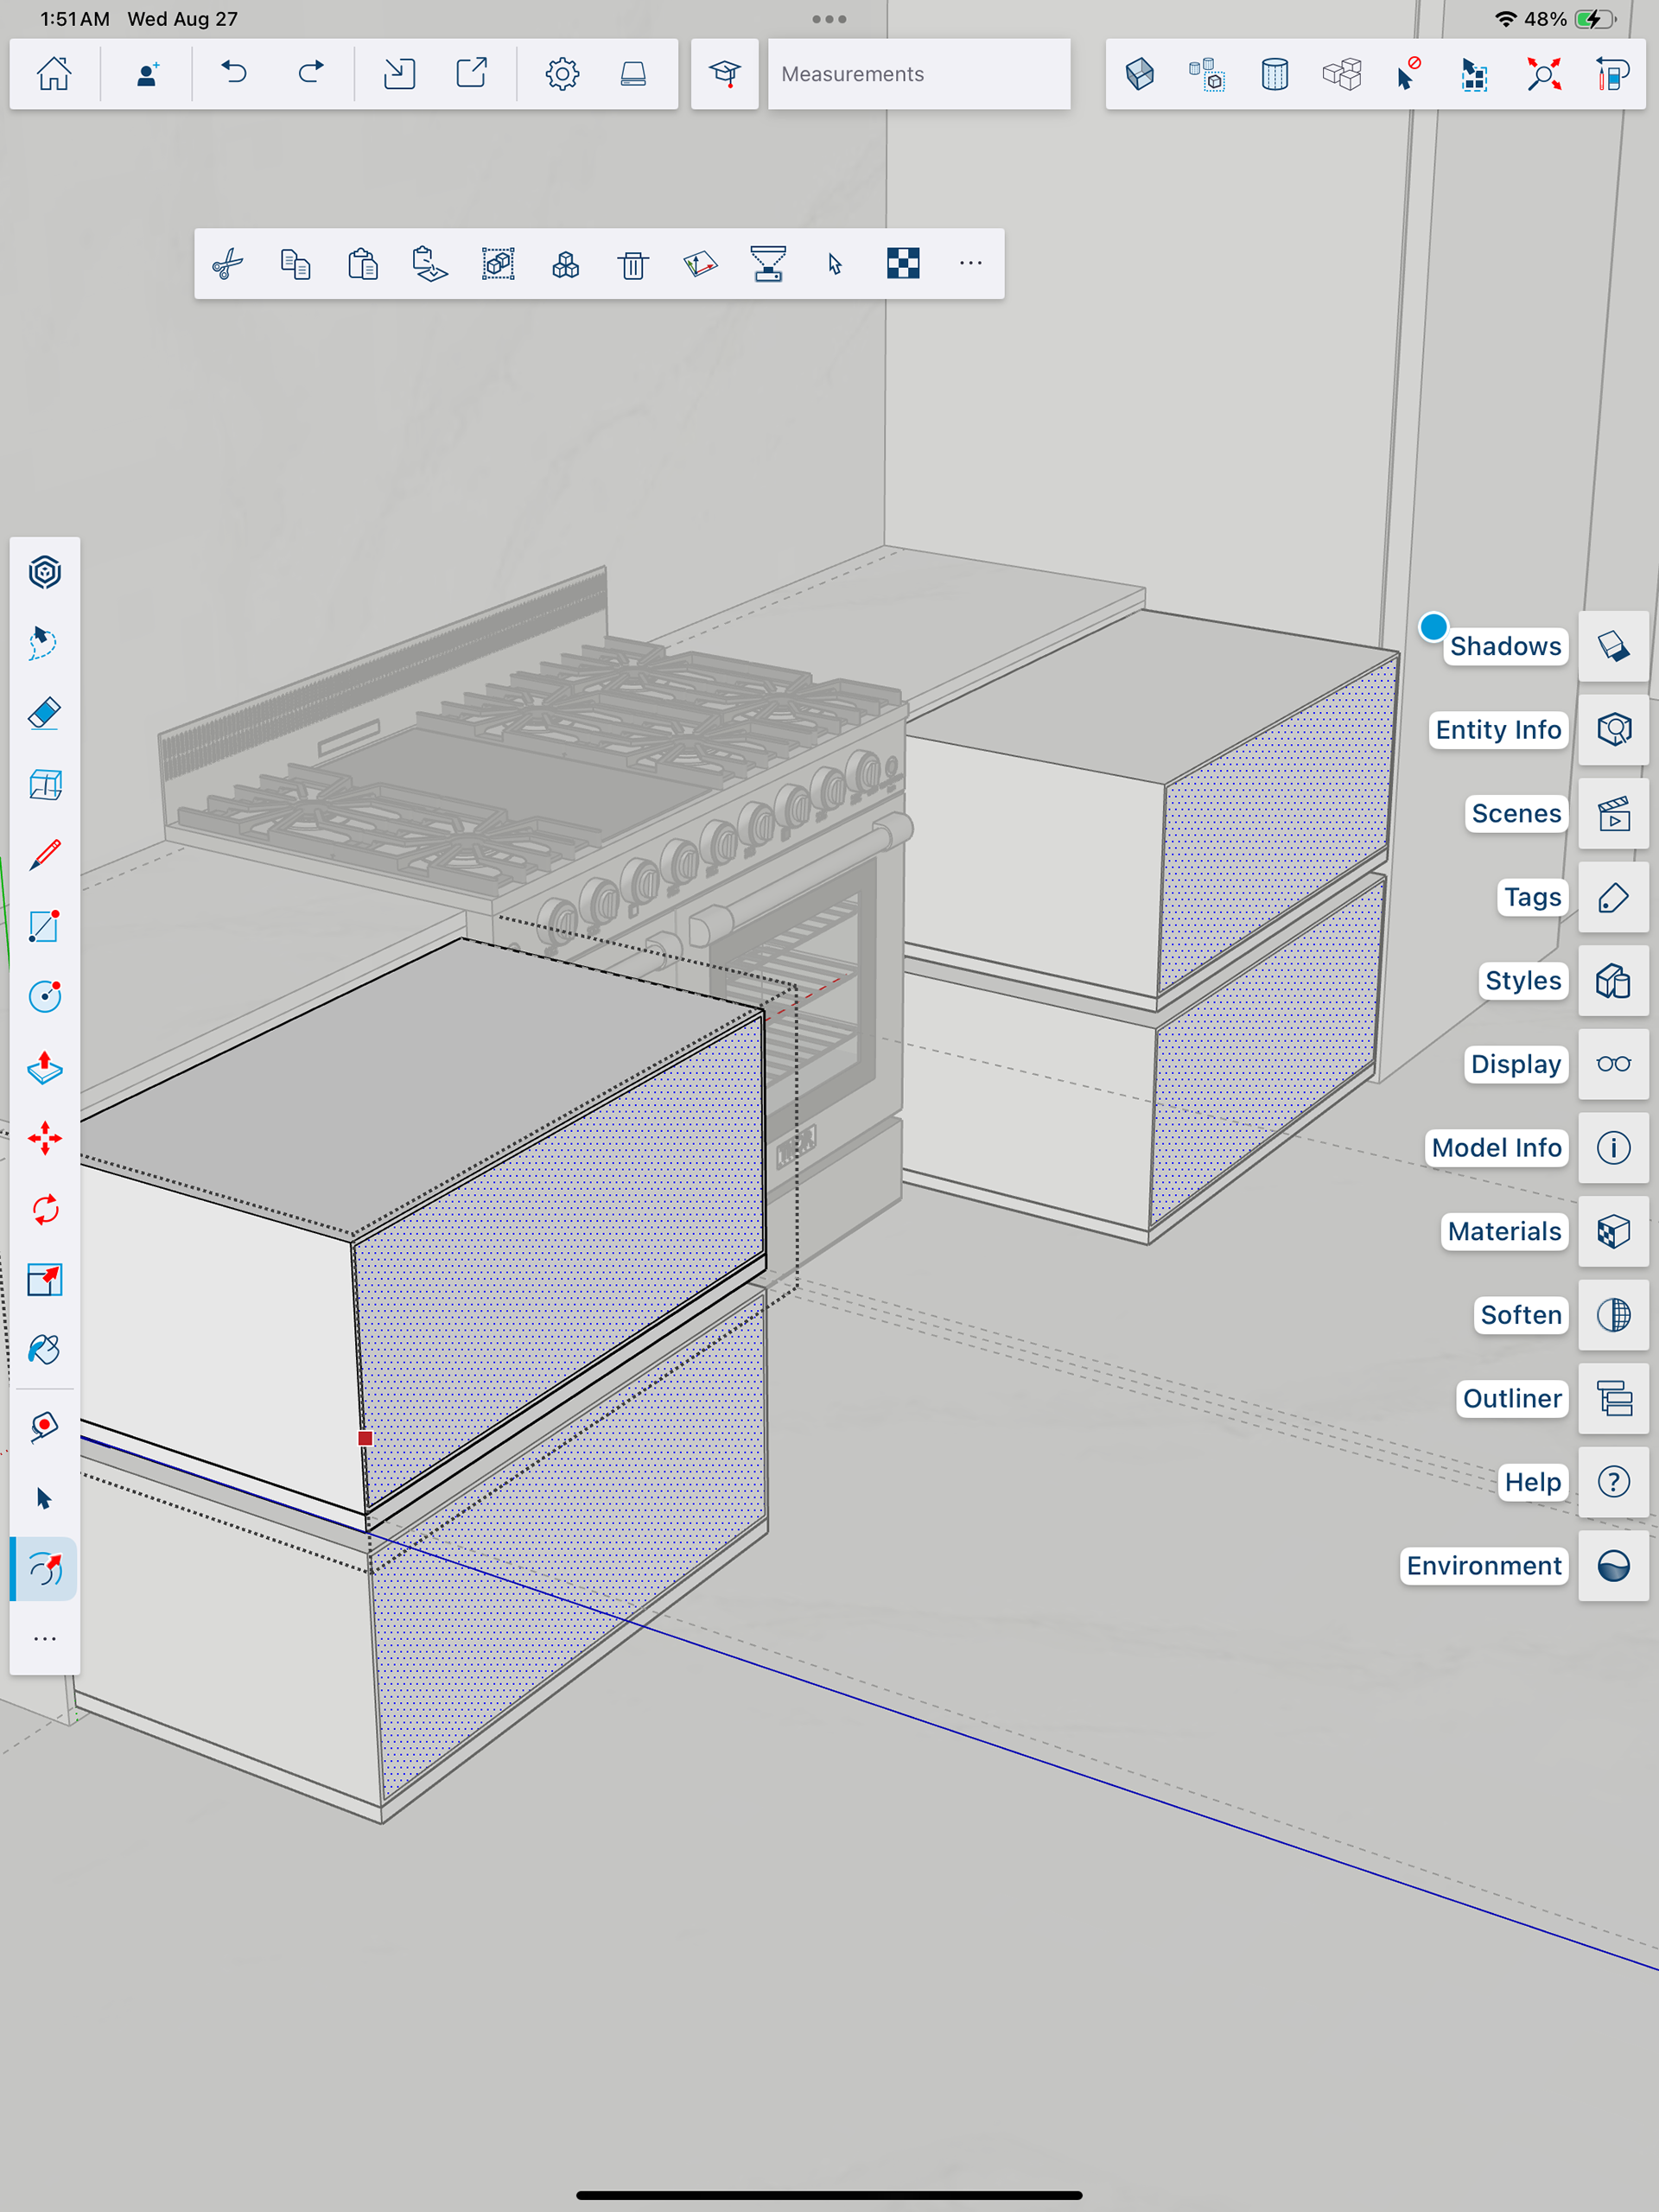Image resolution: width=1659 pixels, height=2212 pixels.
Task: Select the Rotate tool
Action: [44, 1210]
